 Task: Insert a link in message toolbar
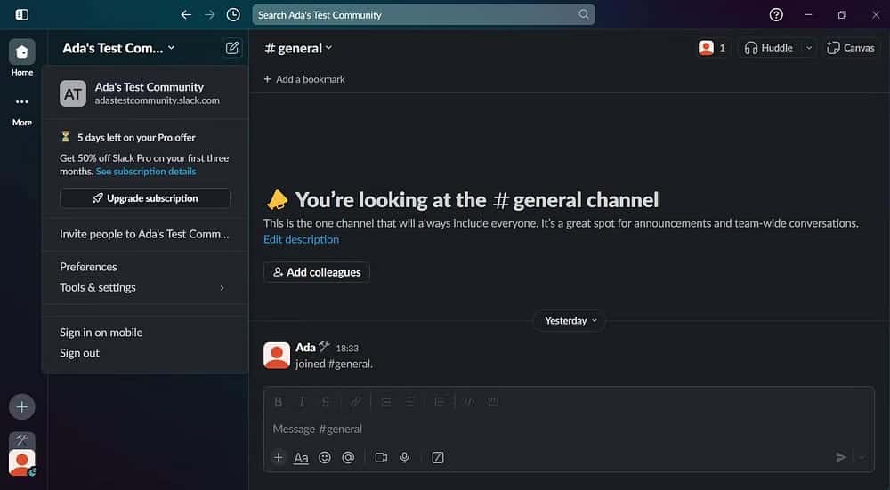(x=355, y=402)
